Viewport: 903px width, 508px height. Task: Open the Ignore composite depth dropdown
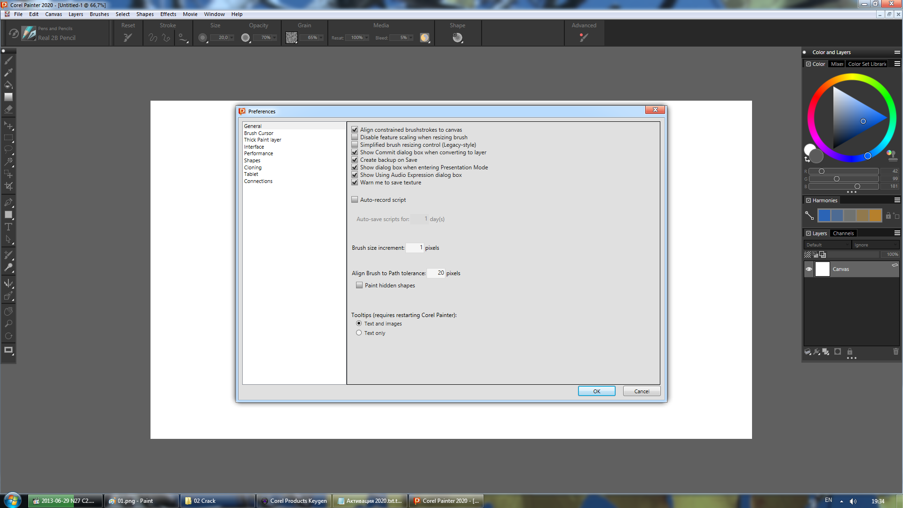pos(875,245)
